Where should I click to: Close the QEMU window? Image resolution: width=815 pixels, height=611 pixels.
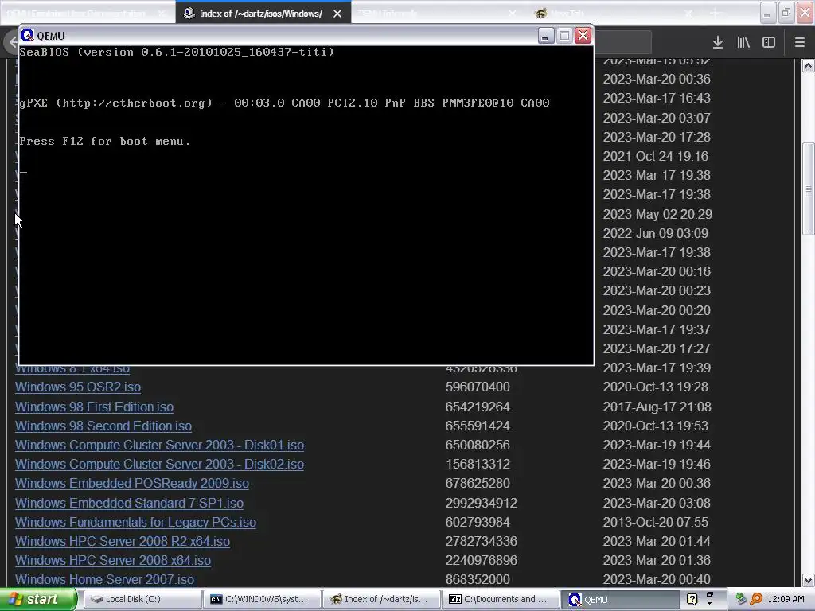(x=583, y=35)
